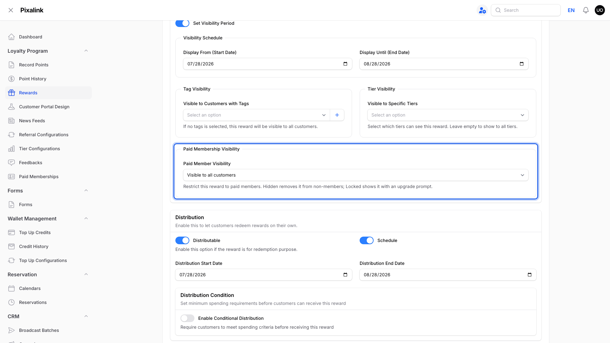Click the Distribution Start Date field

coord(264,275)
